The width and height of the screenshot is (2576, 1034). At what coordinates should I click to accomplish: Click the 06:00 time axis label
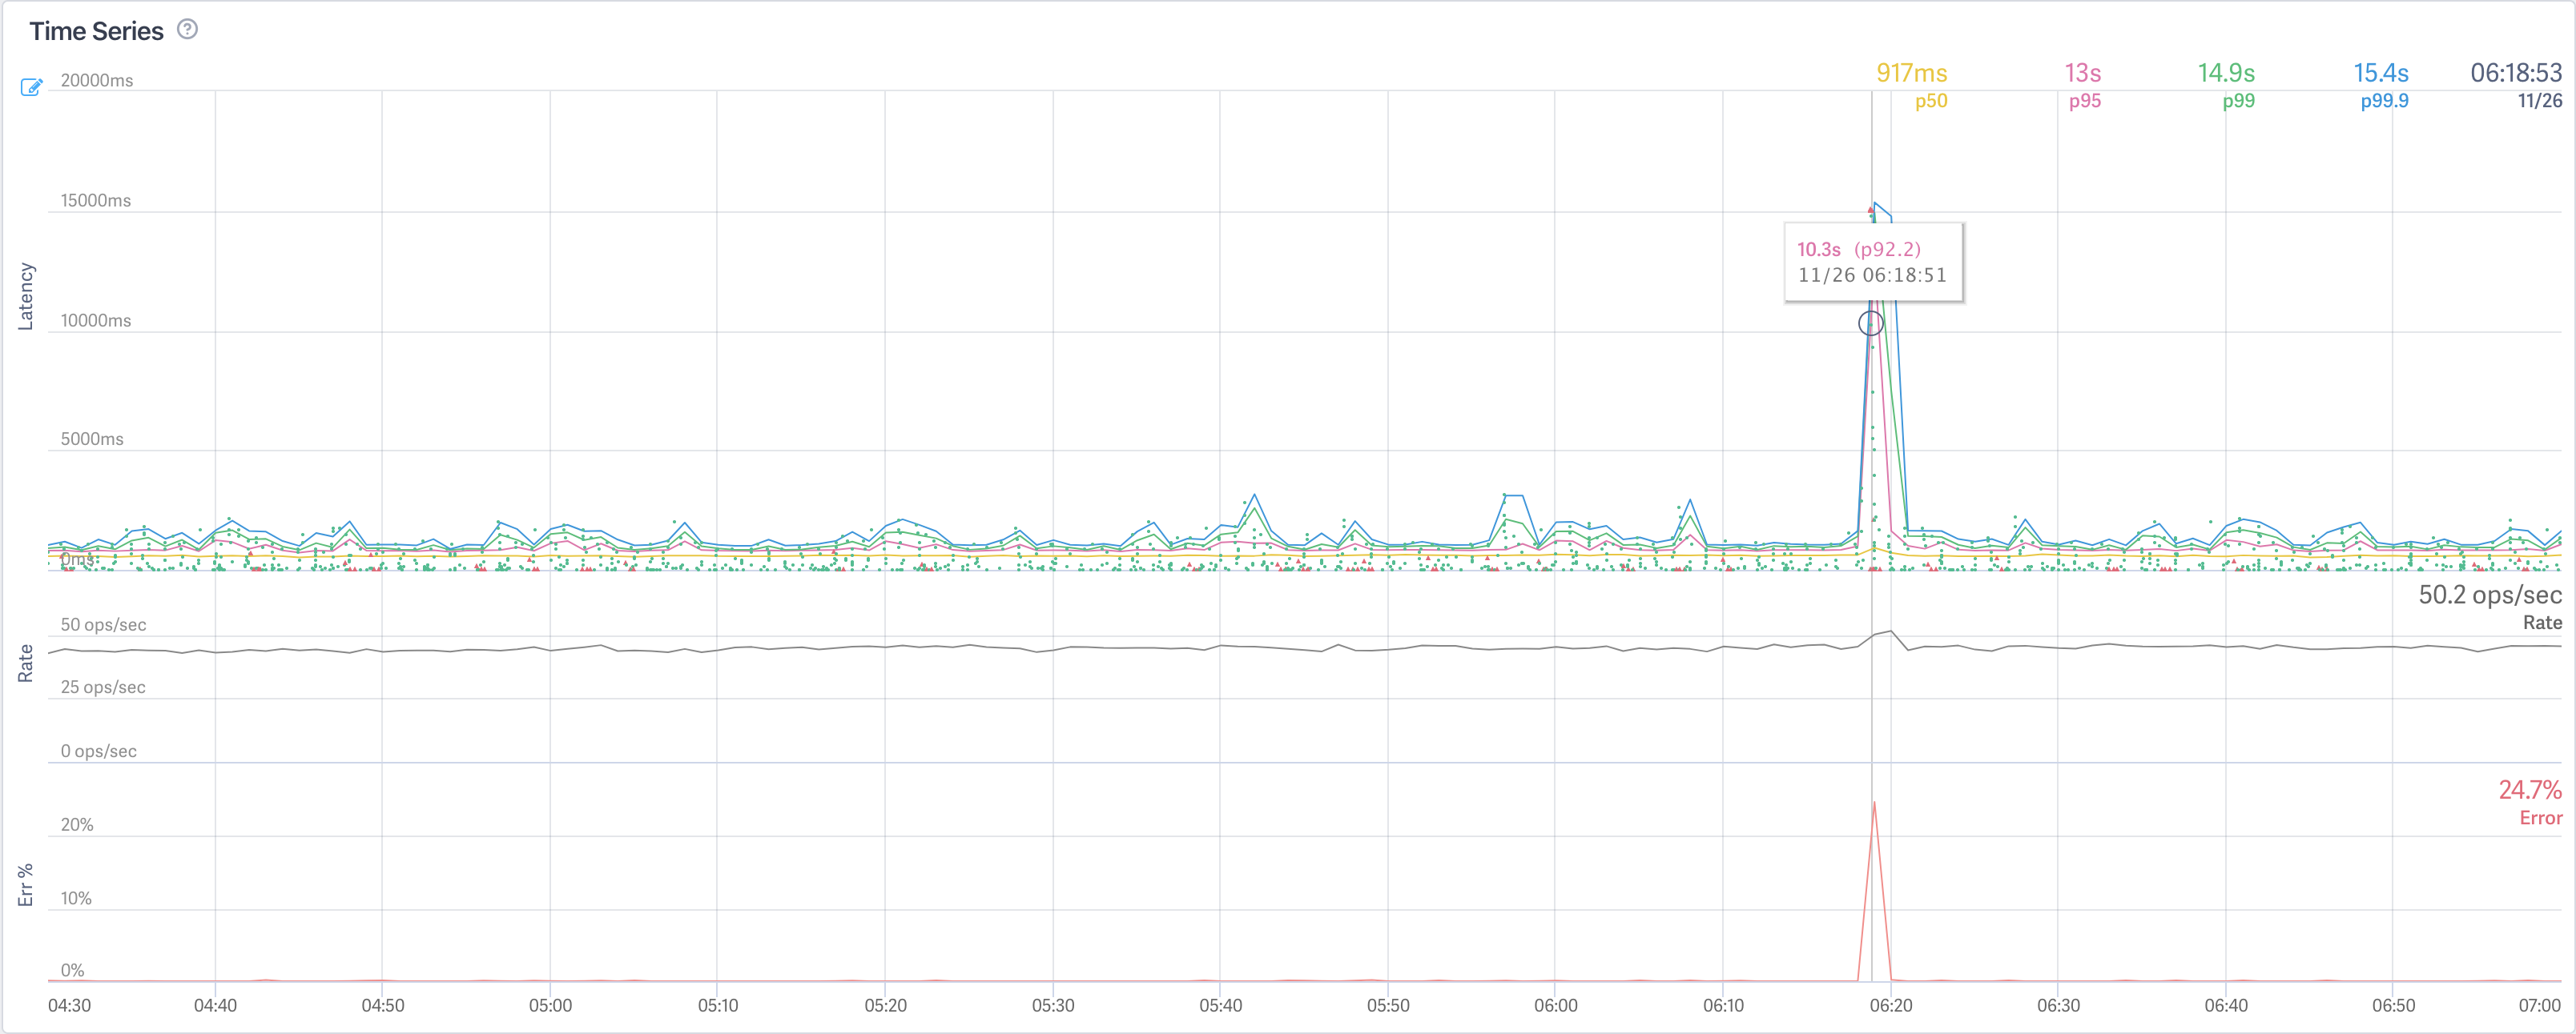(1555, 1005)
